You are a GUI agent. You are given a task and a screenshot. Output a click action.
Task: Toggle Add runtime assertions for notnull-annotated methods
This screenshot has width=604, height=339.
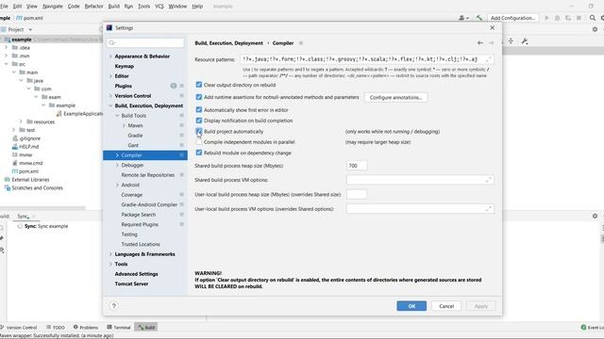coord(199,97)
